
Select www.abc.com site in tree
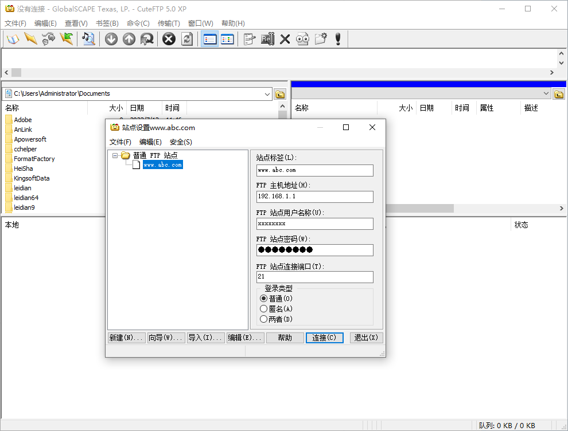[162, 165]
